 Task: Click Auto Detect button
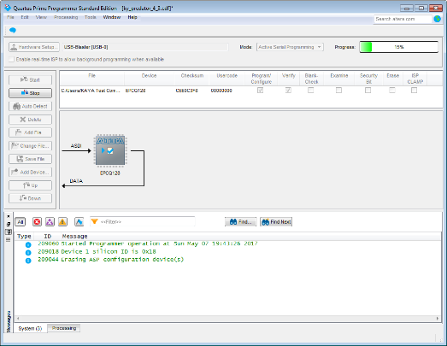point(30,106)
